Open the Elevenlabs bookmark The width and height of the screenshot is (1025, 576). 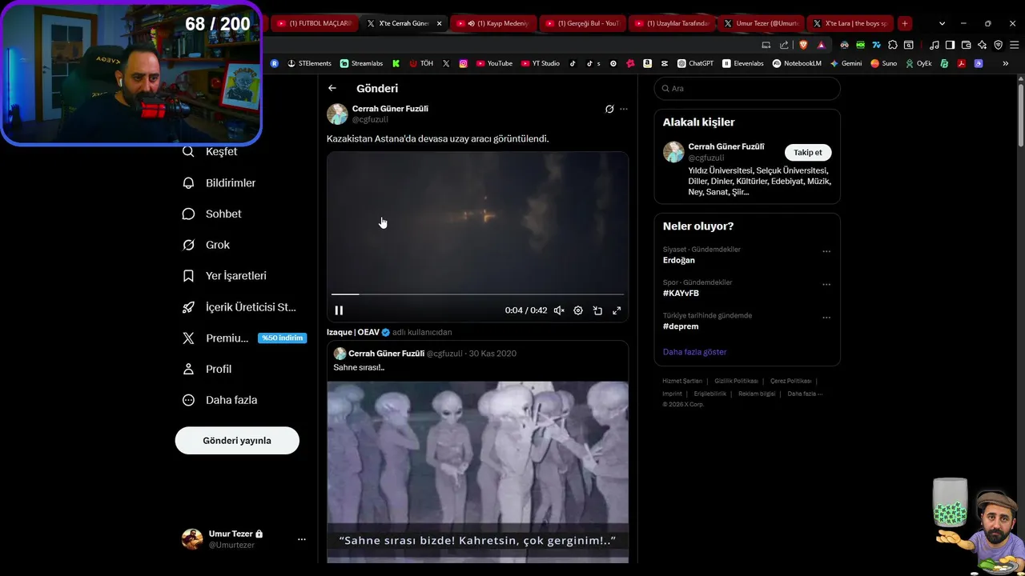pyautogui.click(x=744, y=63)
